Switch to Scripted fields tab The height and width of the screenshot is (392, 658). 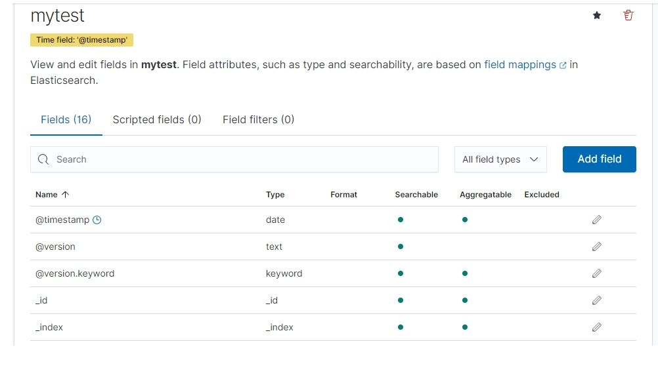tap(157, 119)
